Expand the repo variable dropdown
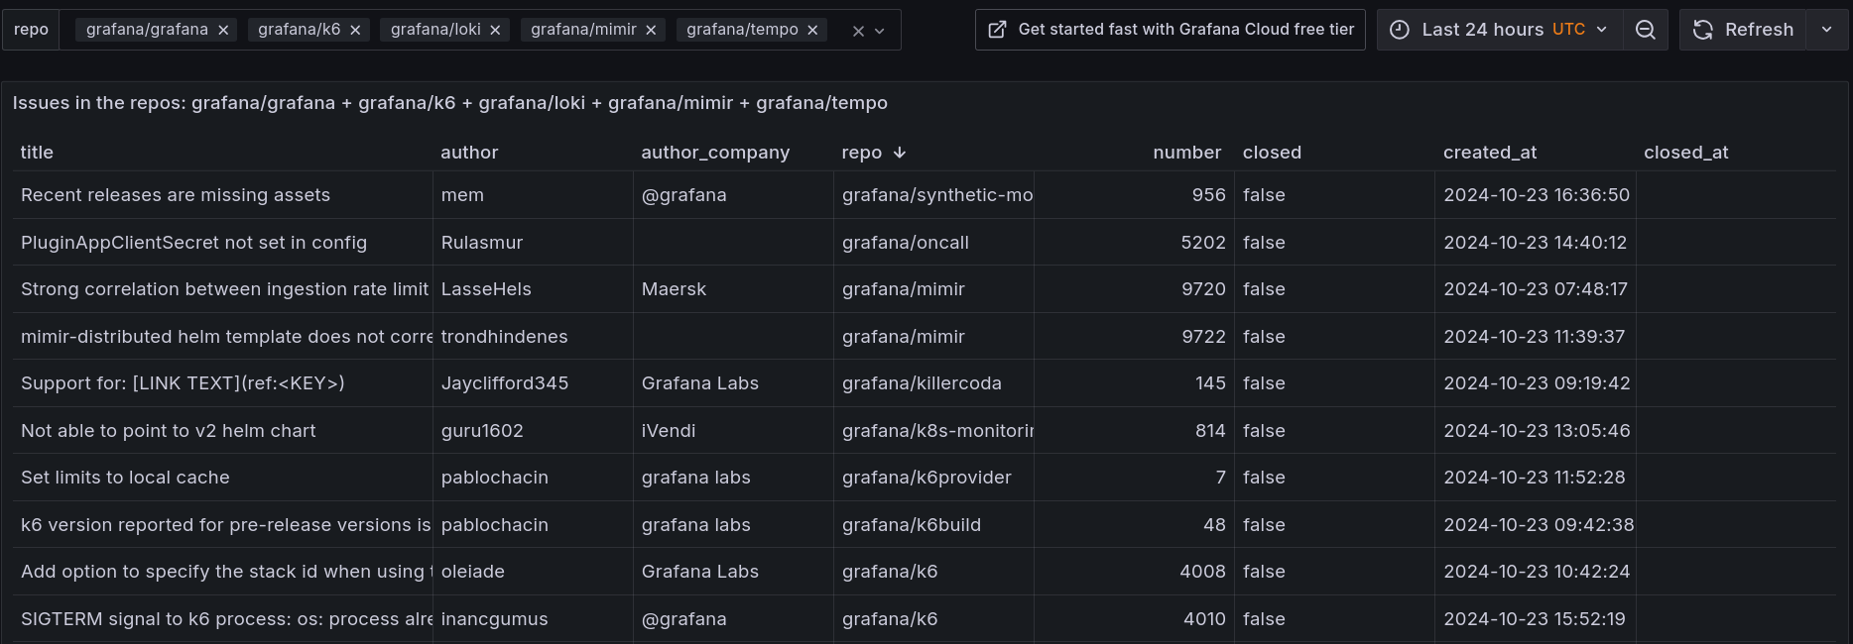The height and width of the screenshot is (644, 1853). 879,31
